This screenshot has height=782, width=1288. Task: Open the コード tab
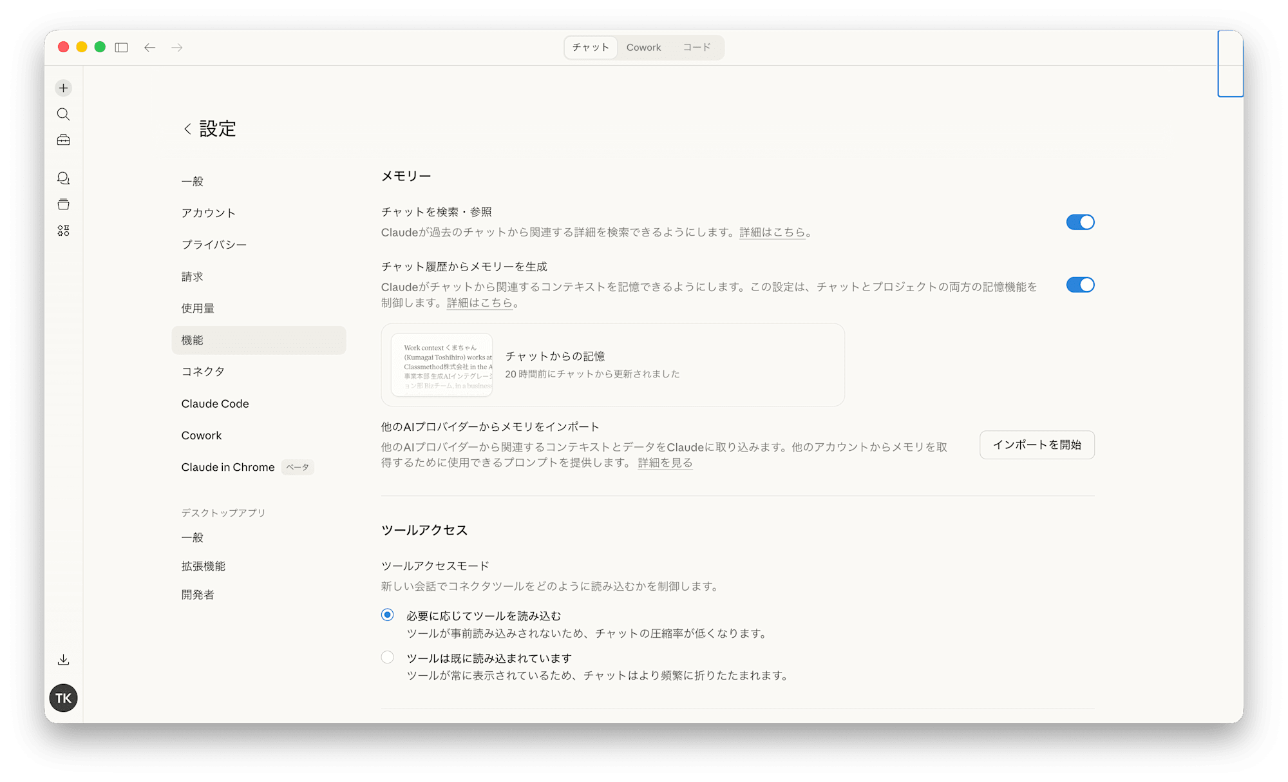point(696,47)
